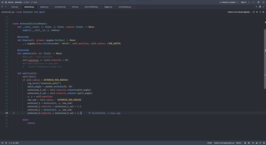266x145 pixels.
Task: Open buffer search from editor toolbar
Action: [x=257, y=12]
